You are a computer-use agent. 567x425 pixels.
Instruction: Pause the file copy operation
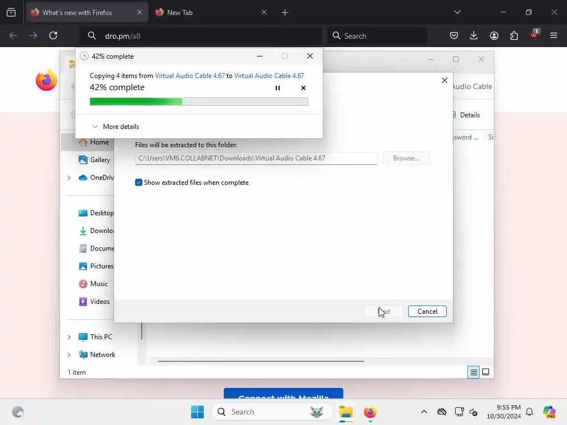click(x=277, y=88)
